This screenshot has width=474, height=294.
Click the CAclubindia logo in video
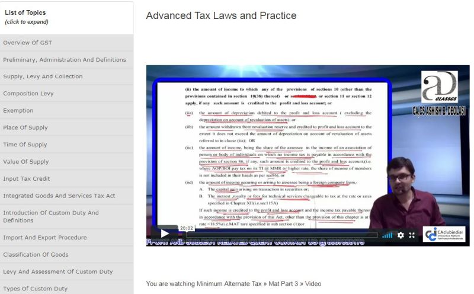point(445,234)
